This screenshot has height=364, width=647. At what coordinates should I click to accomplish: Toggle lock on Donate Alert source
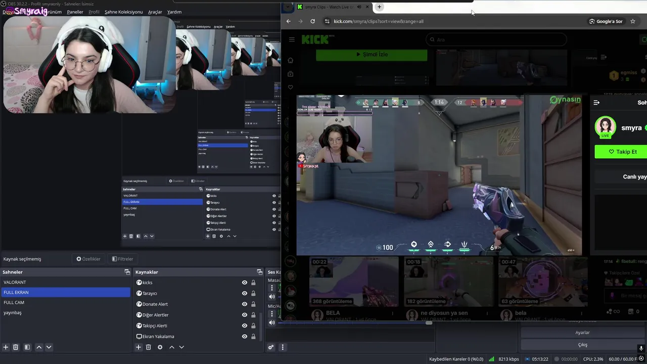253,304
